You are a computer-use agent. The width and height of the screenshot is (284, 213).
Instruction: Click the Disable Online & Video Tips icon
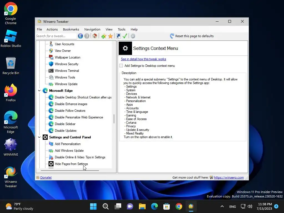click(x=51, y=157)
